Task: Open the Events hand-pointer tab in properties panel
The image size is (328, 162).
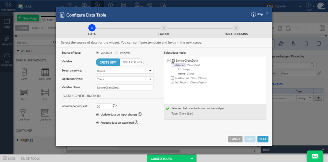Action: (x=293, y=44)
